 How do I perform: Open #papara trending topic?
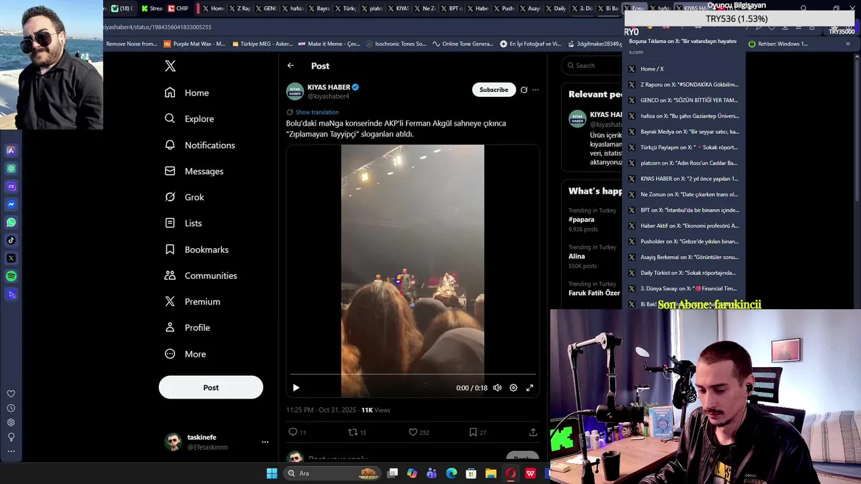(581, 219)
